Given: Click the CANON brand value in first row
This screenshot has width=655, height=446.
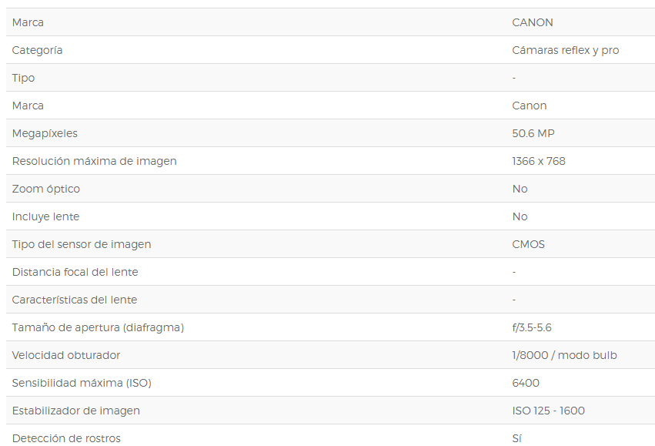Looking at the screenshot, I should click(532, 22).
